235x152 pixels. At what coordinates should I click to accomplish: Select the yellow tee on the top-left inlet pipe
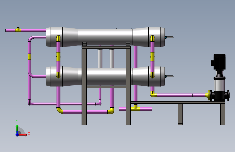click(x=18, y=30)
